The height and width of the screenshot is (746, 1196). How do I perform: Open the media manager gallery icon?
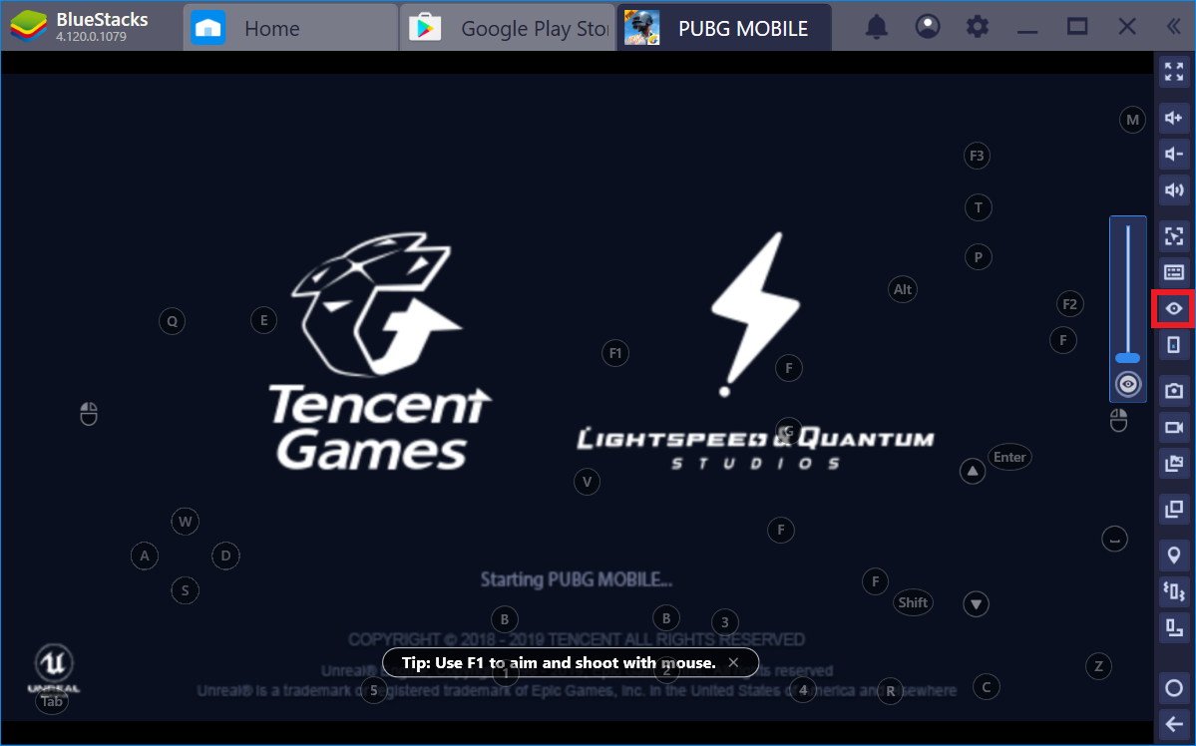[x=1174, y=463]
